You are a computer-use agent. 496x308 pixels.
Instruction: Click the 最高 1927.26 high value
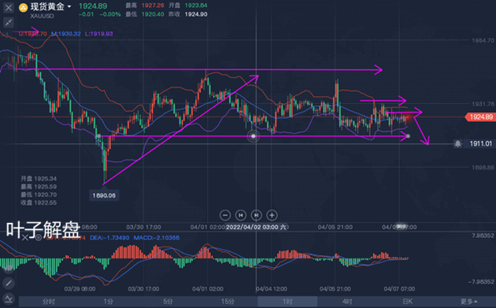pos(145,6)
